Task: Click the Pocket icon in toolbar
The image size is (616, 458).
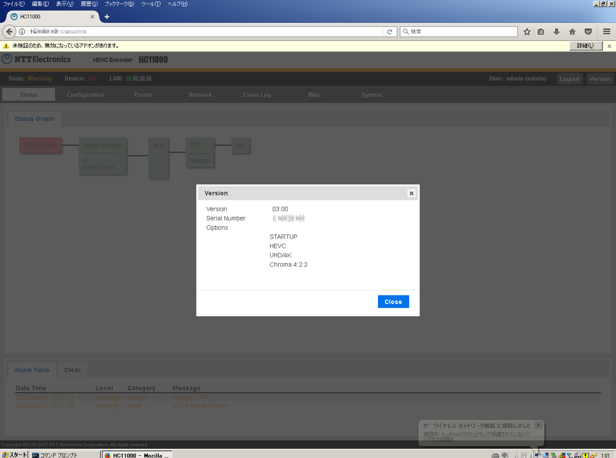Action: click(x=588, y=32)
